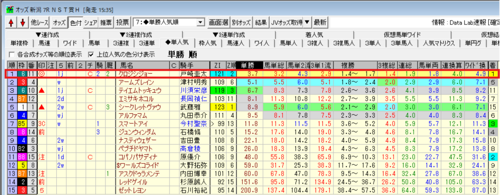
Task: Click the red up arrow for previous race
Action: coord(11,22)
